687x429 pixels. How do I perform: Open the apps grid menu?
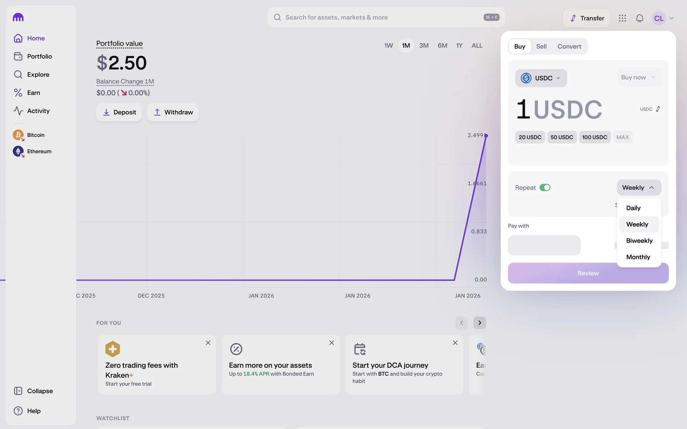622,18
